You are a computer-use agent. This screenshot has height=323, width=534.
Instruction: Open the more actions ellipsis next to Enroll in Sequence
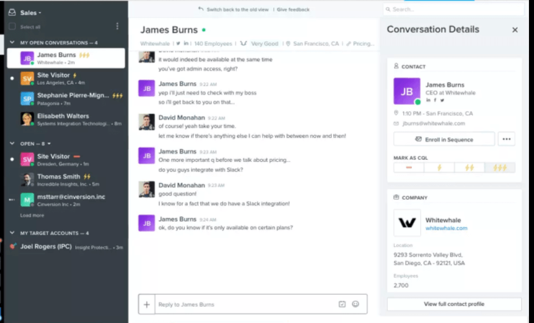(506, 139)
